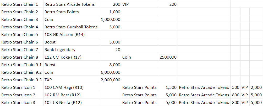Screen dimensions: 263x106
Task: Select the TXP cell
Action: coord(71,80)
